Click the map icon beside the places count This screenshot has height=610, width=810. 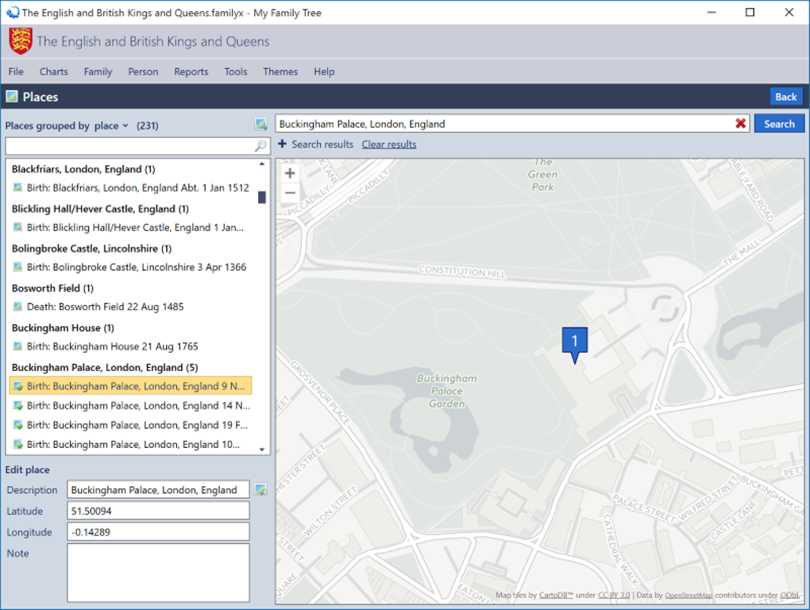coord(261,124)
